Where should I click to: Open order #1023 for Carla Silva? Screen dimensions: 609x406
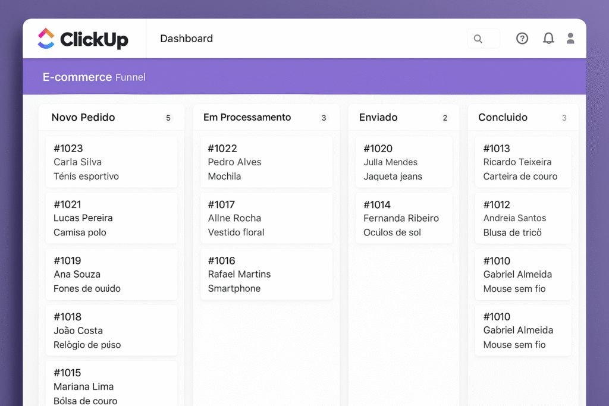(111, 162)
